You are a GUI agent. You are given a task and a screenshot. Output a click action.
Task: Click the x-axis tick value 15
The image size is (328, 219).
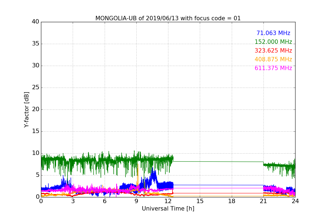[x=200, y=201]
